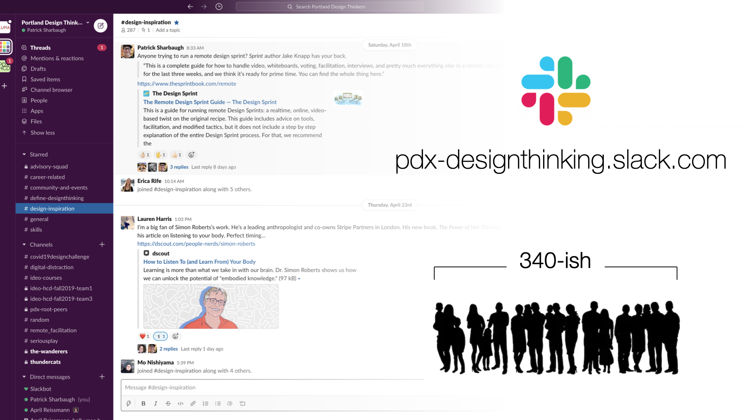Screen dimensions: 747x420
Task: Open the history clock icon
Action: pyautogui.click(x=219, y=7)
